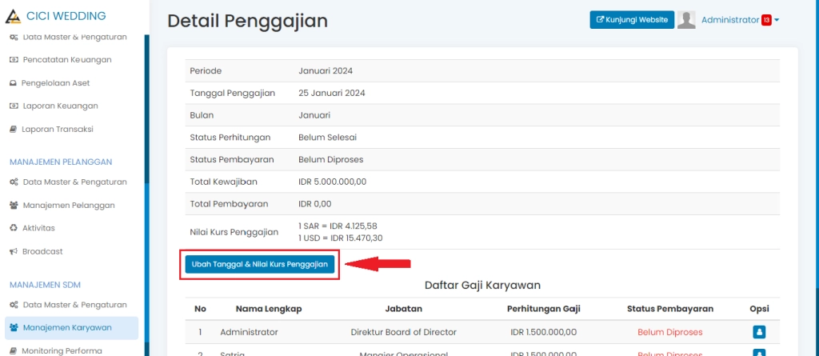Click the Administrator avatar image
The height and width of the screenshot is (356, 819).
click(x=686, y=20)
